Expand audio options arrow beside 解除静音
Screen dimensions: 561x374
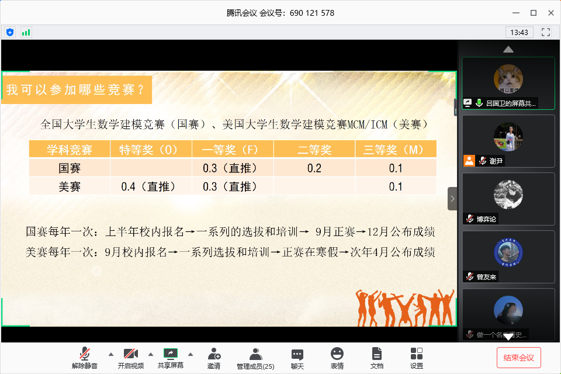coord(111,354)
